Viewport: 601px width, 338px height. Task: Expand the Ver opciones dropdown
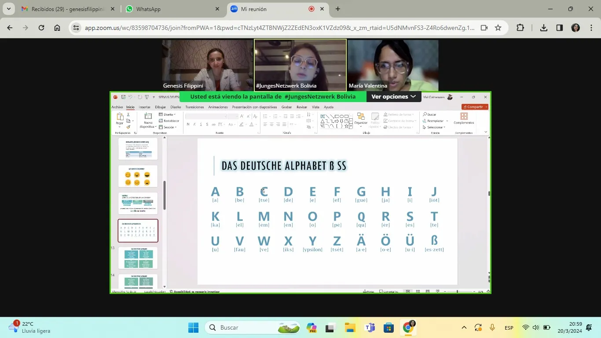[x=393, y=96]
